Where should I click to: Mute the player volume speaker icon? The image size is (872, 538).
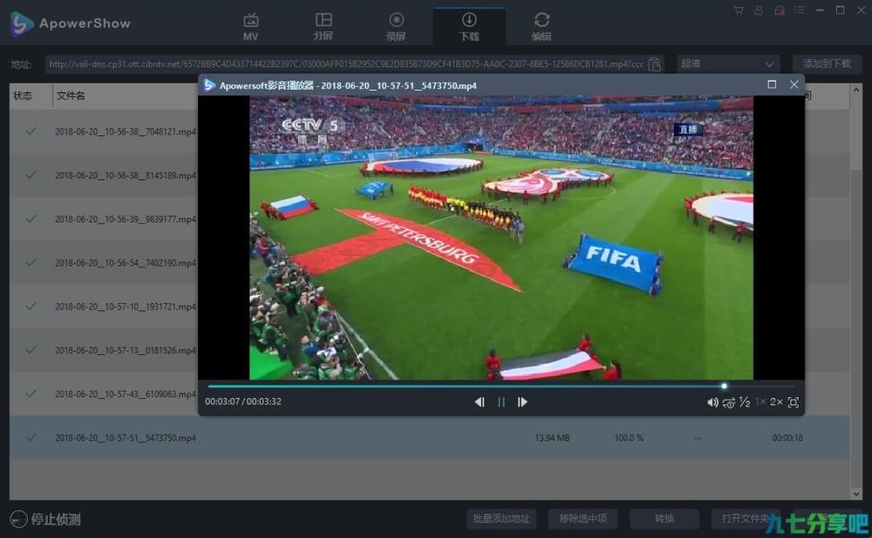click(712, 403)
